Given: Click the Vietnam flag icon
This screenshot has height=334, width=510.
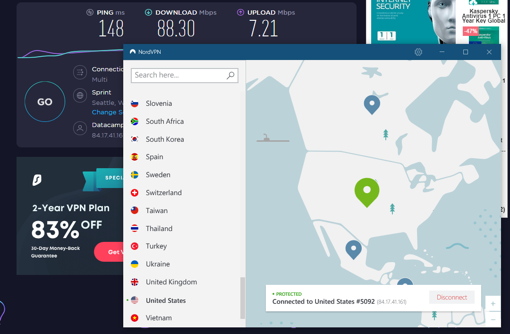Looking at the screenshot, I should click(x=135, y=318).
